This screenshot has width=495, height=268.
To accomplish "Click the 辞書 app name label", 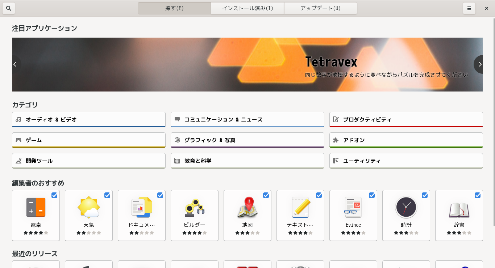I will tap(459, 225).
